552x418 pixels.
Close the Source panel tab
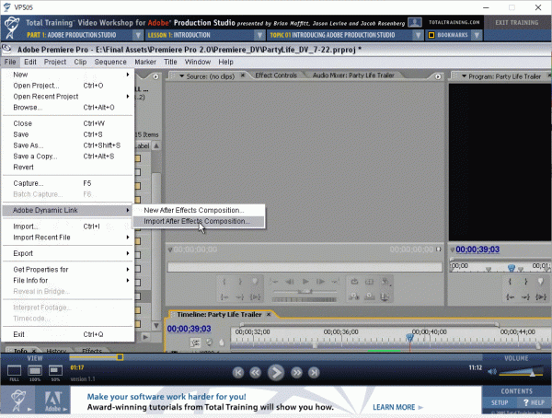243,75
